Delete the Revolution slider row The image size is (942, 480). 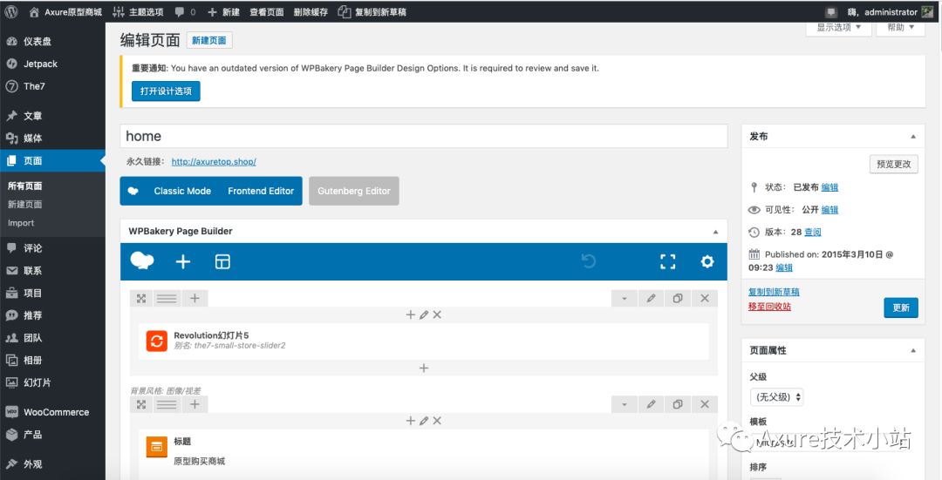click(705, 298)
